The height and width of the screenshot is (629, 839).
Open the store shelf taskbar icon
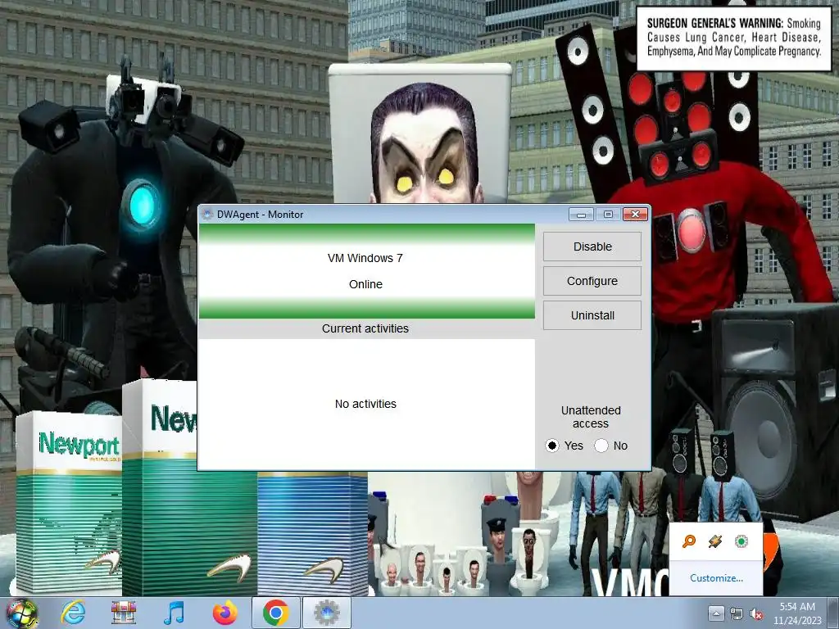tap(124, 613)
